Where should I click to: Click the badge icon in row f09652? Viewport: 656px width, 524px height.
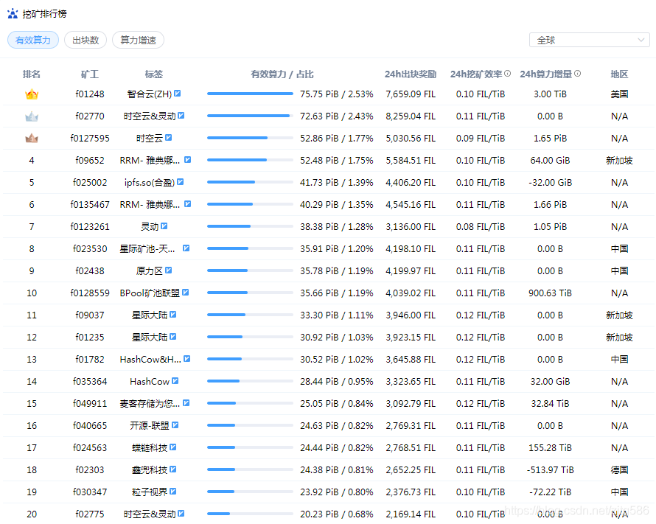click(x=188, y=160)
